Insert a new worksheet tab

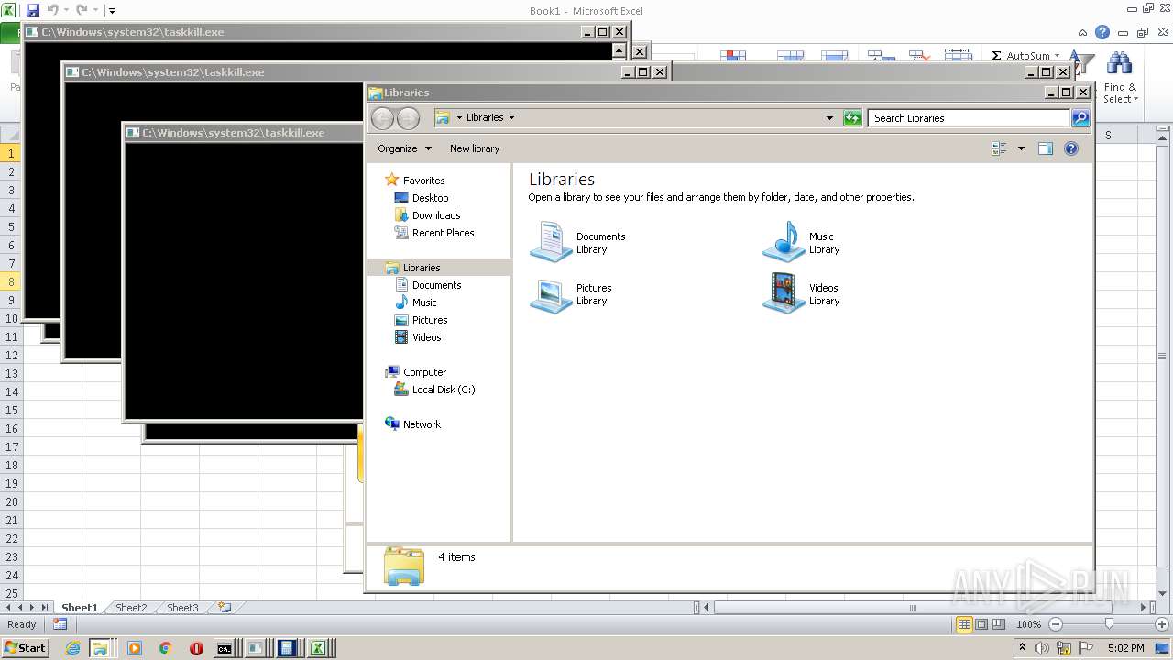(x=225, y=607)
